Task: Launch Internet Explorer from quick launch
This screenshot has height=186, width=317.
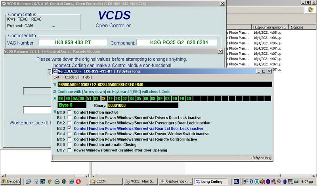Action: (71, 182)
